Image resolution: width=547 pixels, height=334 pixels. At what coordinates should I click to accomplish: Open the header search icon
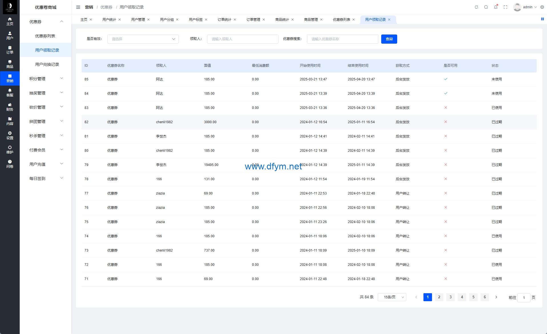[x=486, y=7]
